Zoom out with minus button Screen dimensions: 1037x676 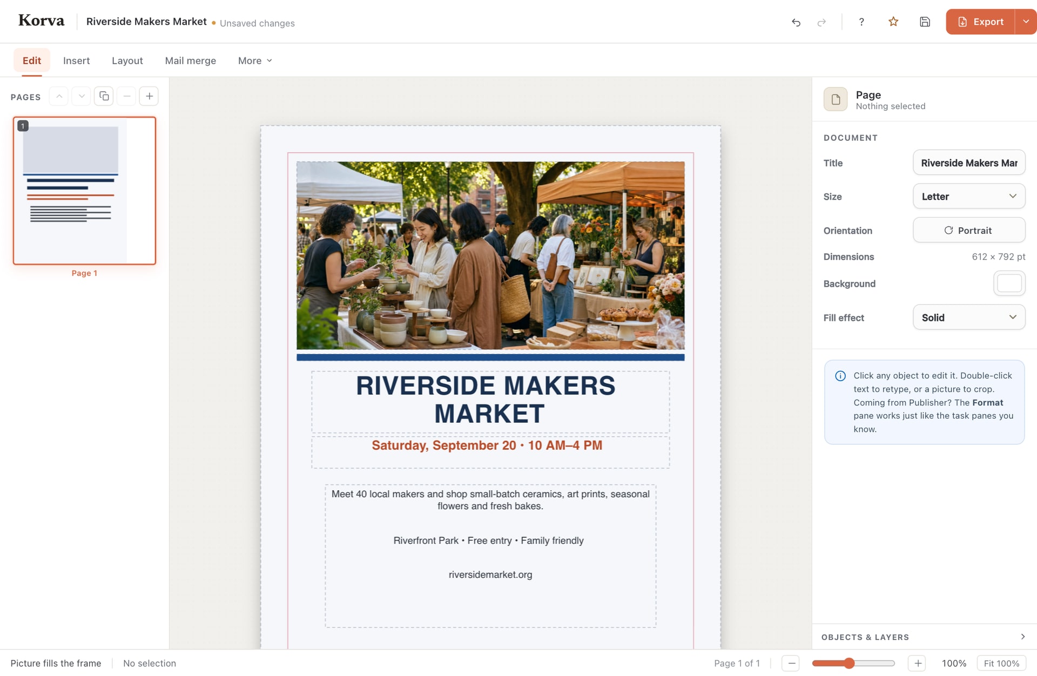(x=791, y=664)
